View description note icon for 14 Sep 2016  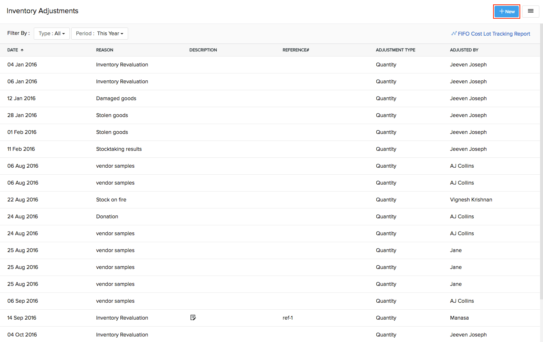tap(193, 317)
